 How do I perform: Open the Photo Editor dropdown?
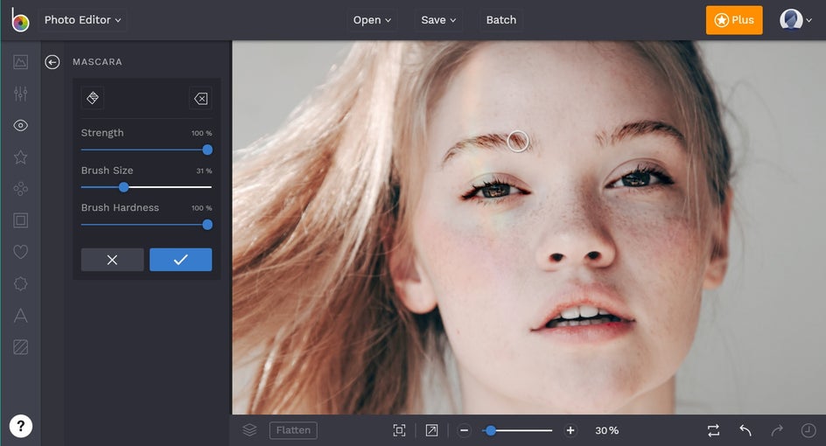83,20
